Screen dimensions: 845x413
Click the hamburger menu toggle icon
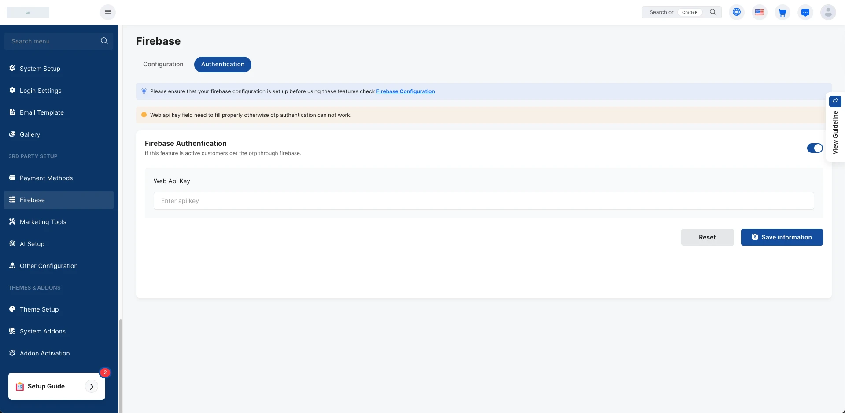point(108,12)
